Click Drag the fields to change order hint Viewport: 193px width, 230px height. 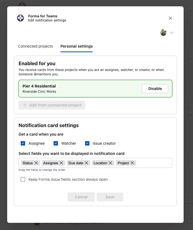pos(42,170)
